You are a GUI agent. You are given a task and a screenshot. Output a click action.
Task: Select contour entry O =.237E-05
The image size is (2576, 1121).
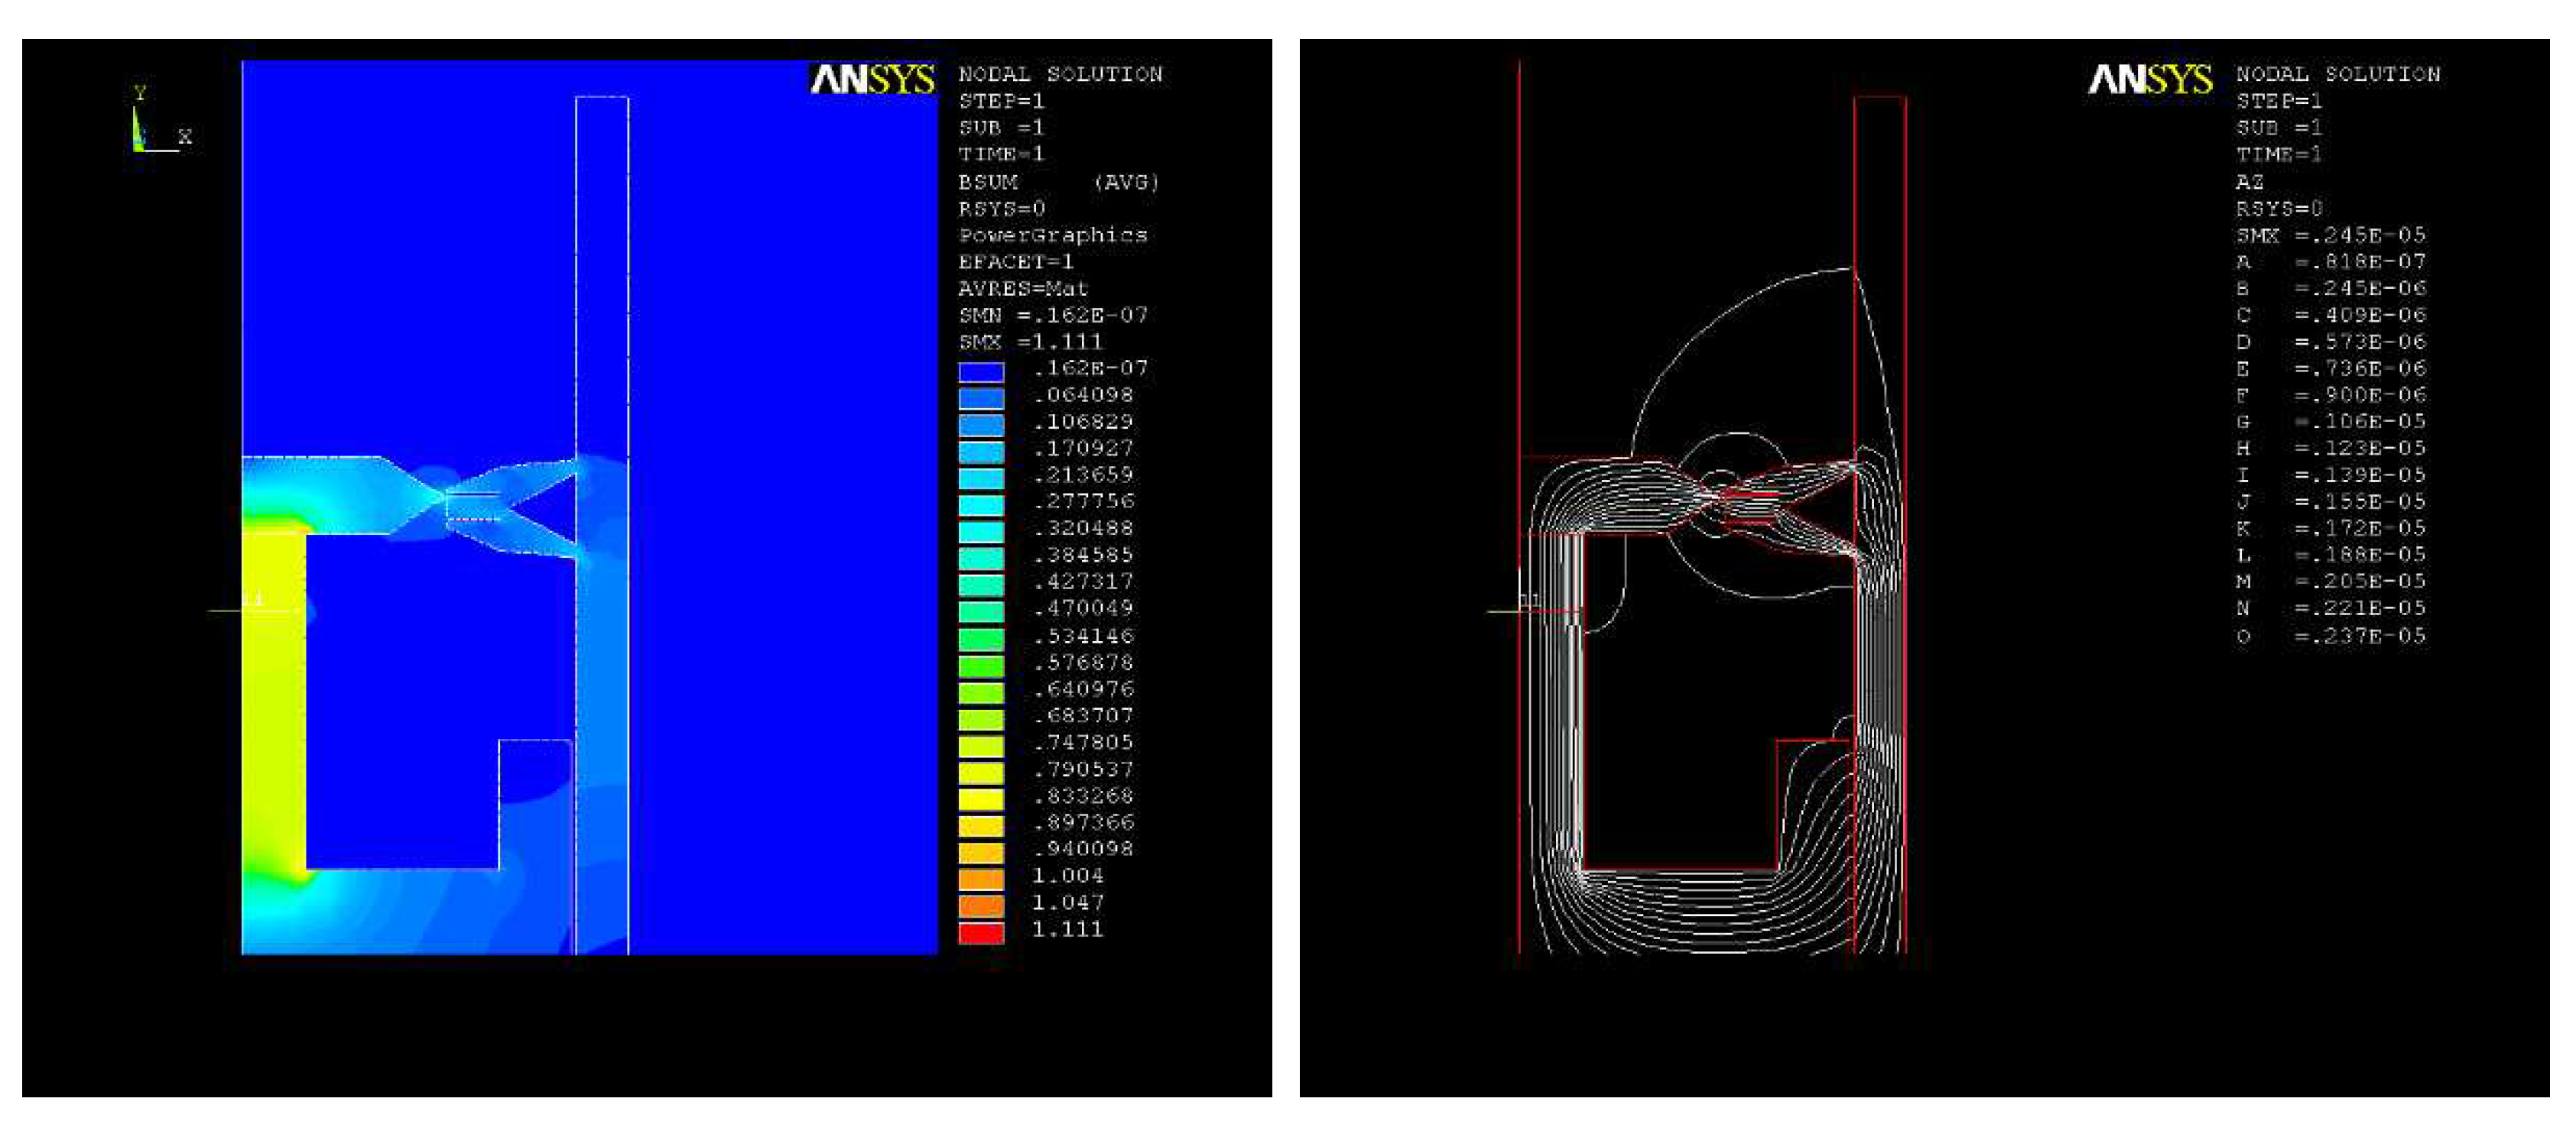click(x=2330, y=637)
